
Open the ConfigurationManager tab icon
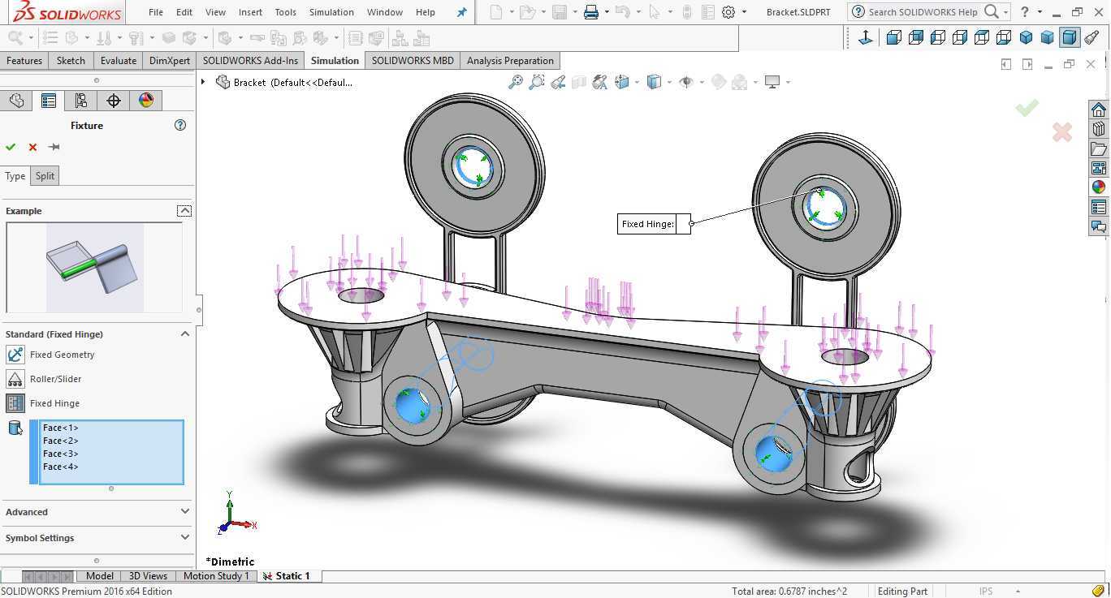[80, 101]
